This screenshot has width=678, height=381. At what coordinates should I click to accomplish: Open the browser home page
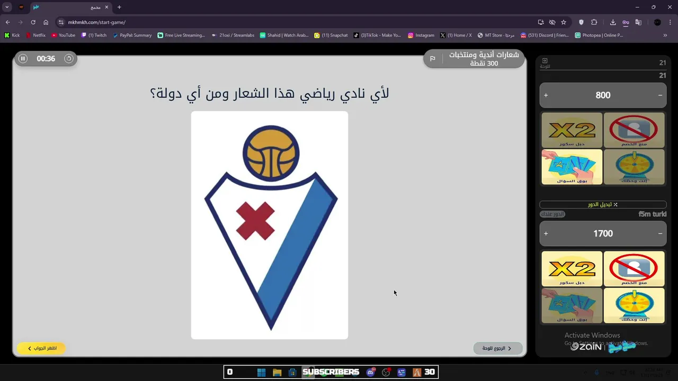point(46,22)
